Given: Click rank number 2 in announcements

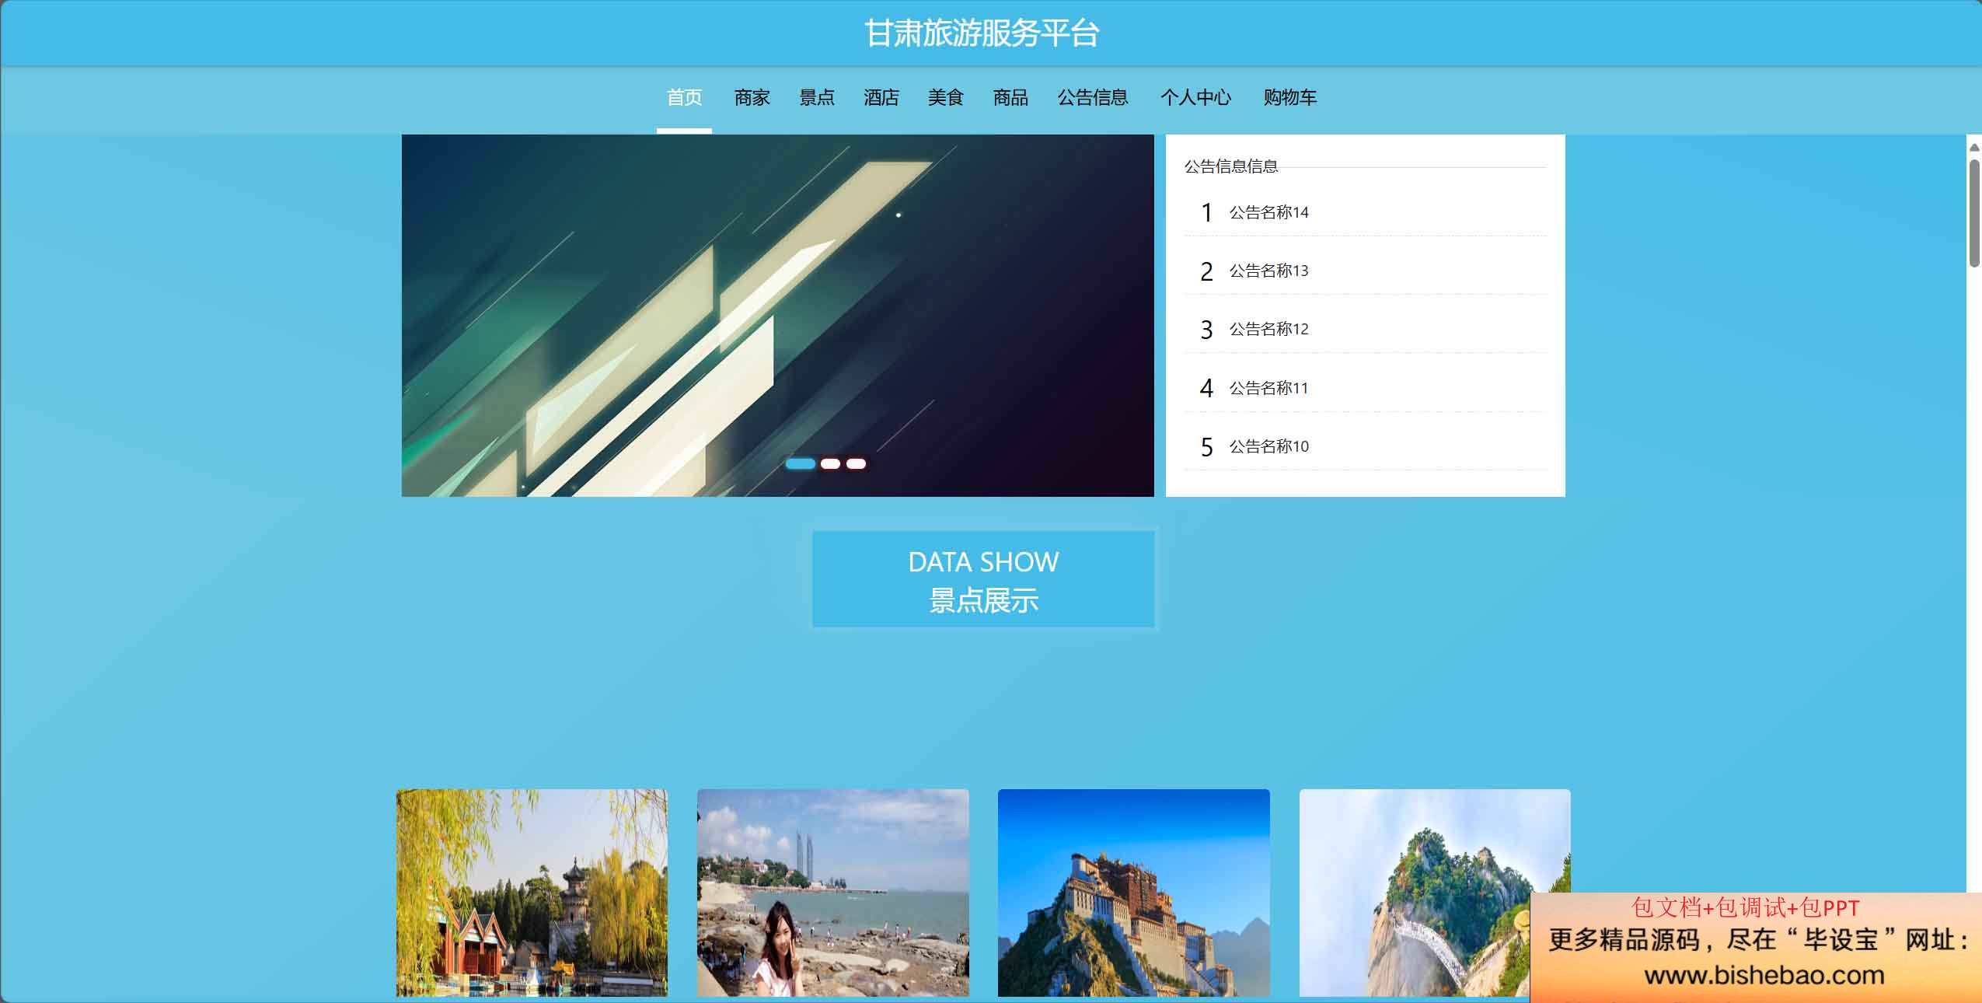Looking at the screenshot, I should 1206,271.
